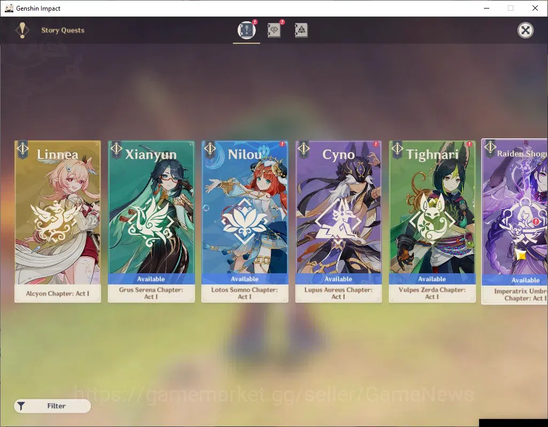Close the Story Quests screen
This screenshot has width=548, height=427.
click(x=525, y=30)
